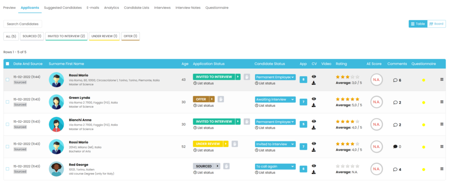Open row menu for Bianchi Anna
Image resolution: width=451 pixels, height=184 pixels.
point(442,124)
